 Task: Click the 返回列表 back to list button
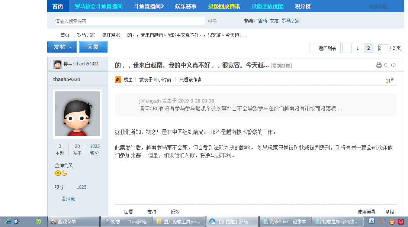[327, 48]
